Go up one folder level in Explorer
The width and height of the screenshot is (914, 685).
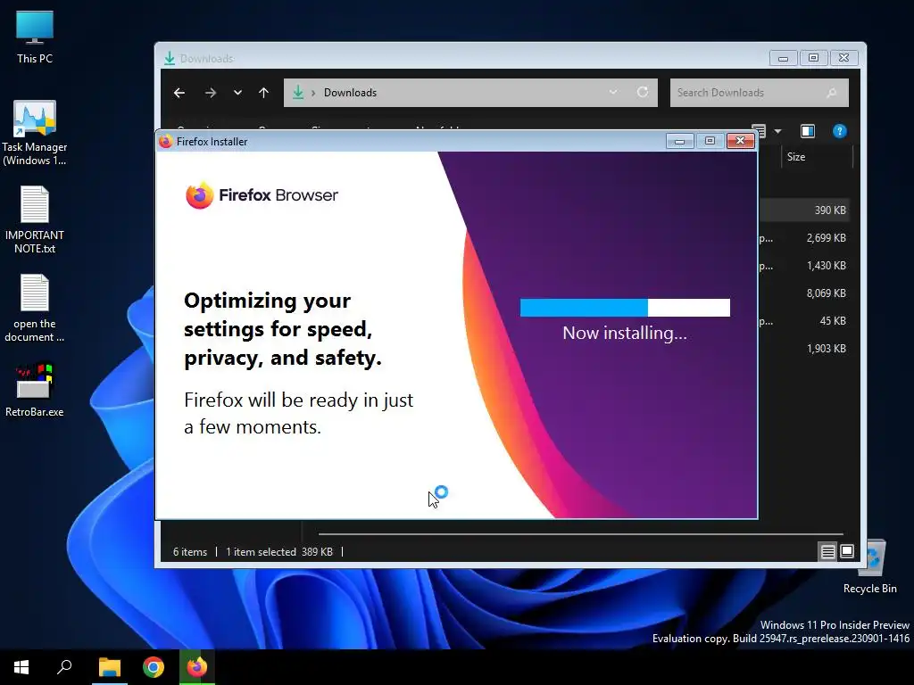click(x=263, y=93)
